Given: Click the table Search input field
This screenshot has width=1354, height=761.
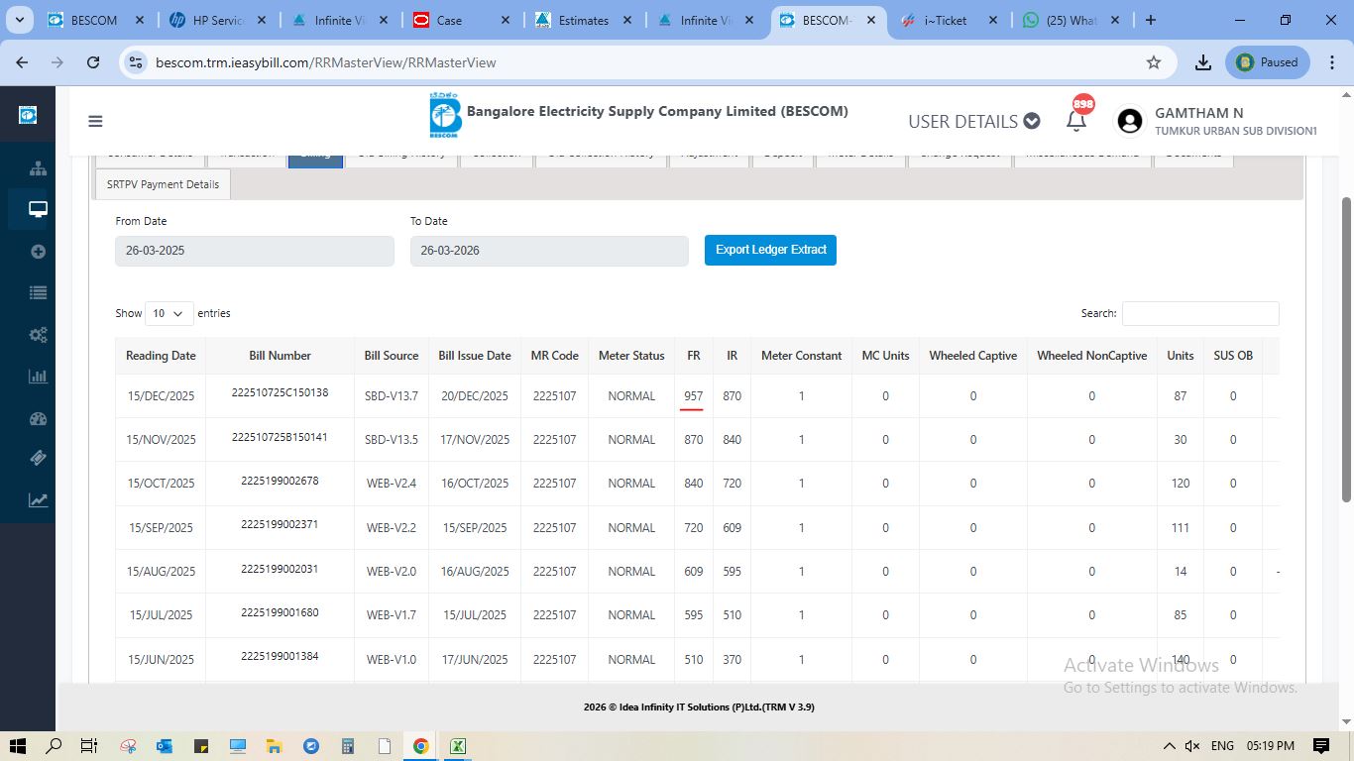Looking at the screenshot, I should click(x=1199, y=313).
